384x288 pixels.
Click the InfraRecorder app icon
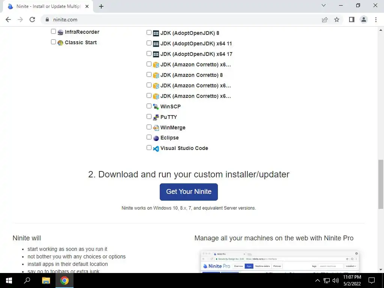pos(60,32)
